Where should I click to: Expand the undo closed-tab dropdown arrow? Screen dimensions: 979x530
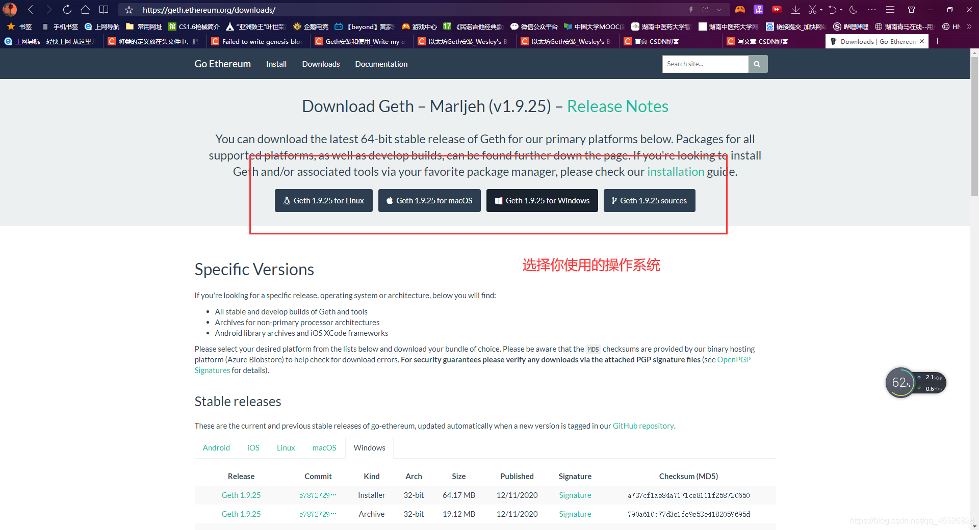click(841, 10)
